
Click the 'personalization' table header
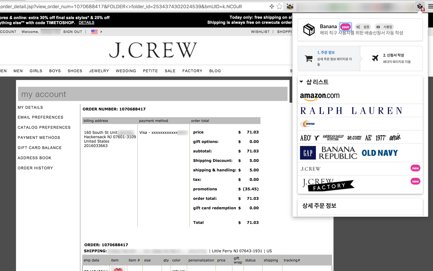[x=201, y=260]
